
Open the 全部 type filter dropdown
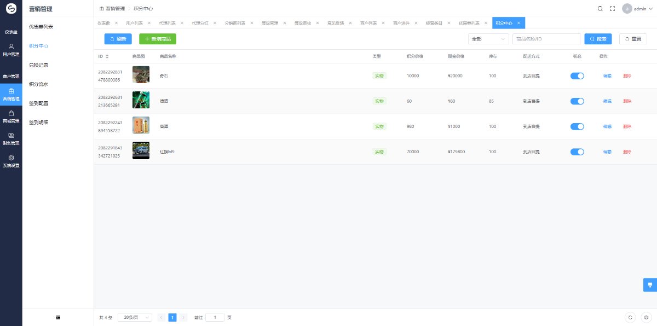(488, 39)
